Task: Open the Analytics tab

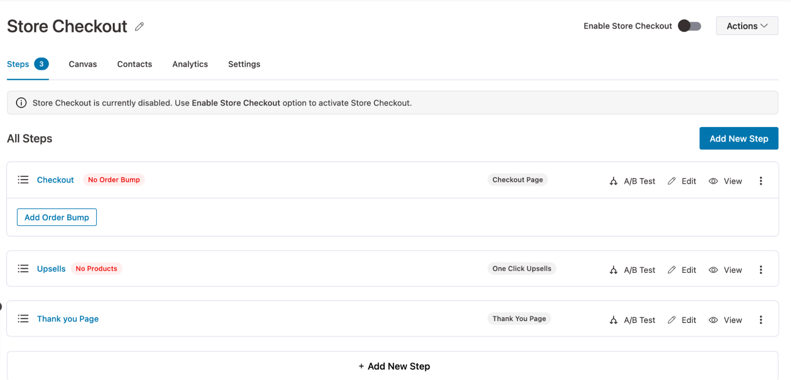Action: [190, 64]
